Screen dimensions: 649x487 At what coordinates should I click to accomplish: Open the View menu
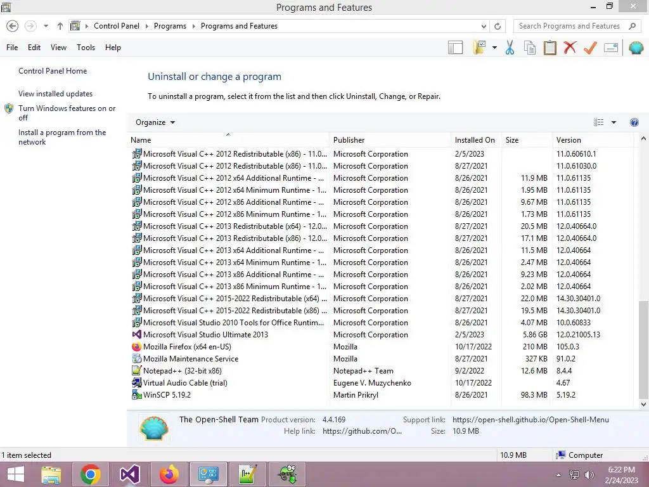tap(58, 48)
